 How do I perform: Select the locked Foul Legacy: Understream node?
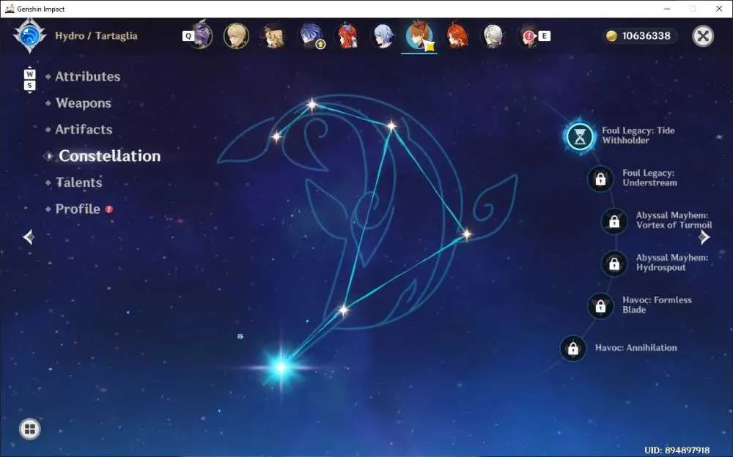pyautogui.click(x=601, y=179)
